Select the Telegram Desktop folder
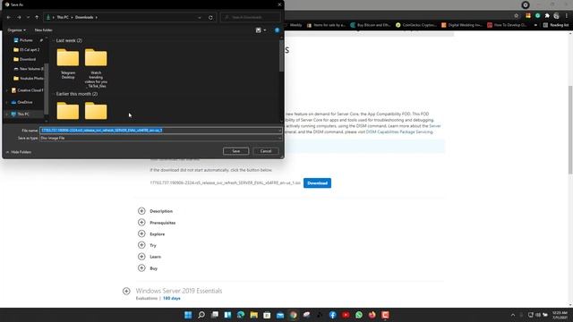 [x=68, y=64]
